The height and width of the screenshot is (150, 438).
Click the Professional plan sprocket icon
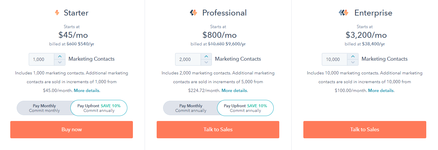click(193, 13)
